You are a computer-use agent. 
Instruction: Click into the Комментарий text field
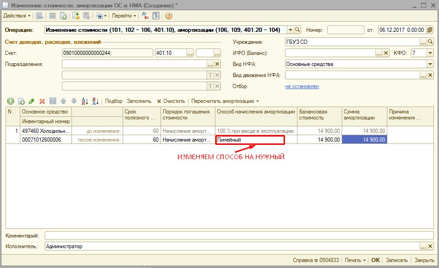[x=239, y=235]
